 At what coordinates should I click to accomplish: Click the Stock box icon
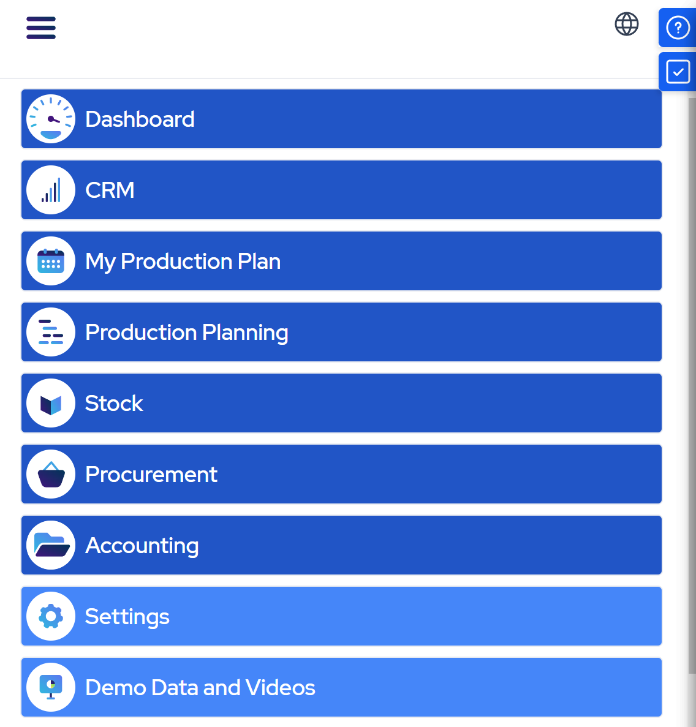[51, 403]
